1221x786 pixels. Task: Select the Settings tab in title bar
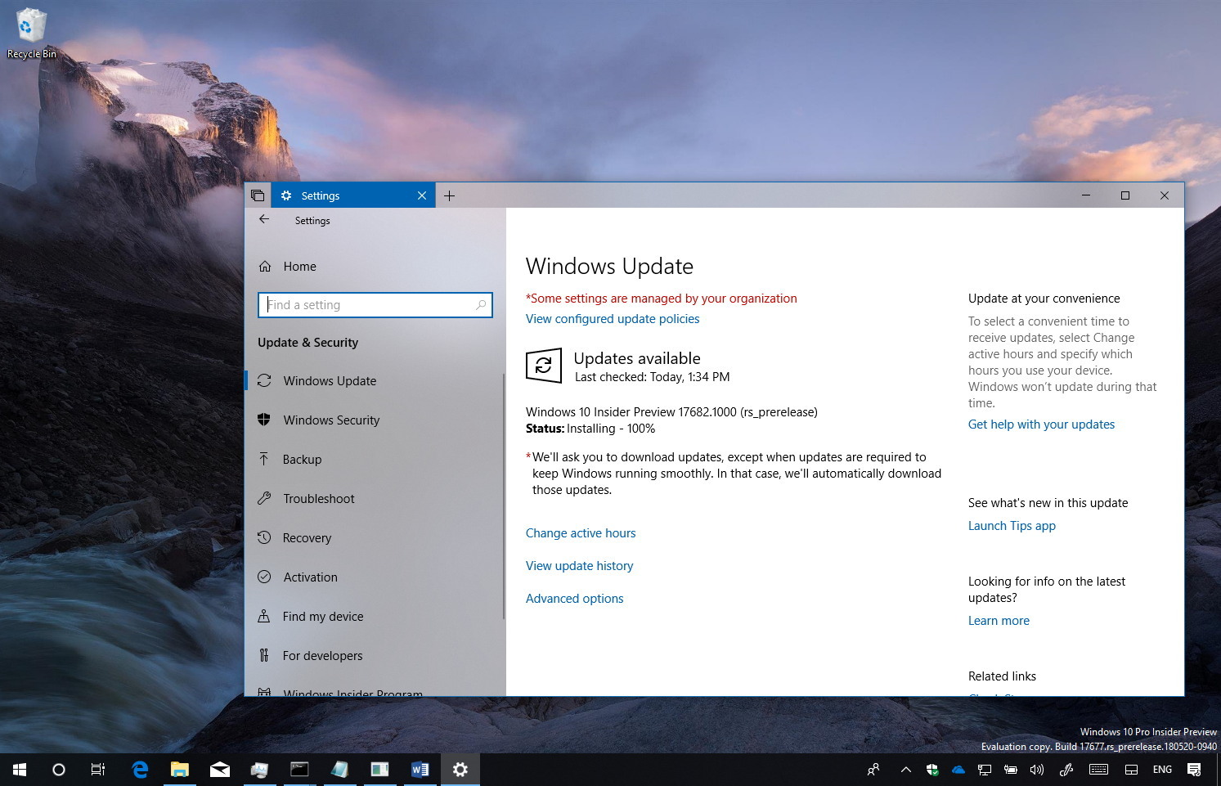point(352,195)
